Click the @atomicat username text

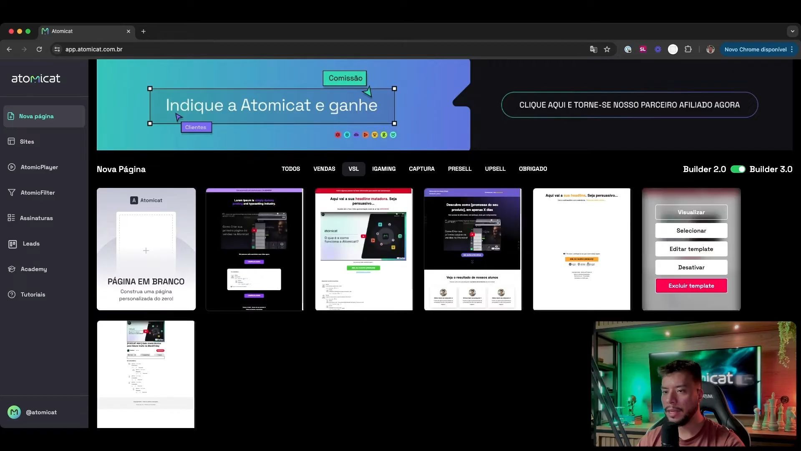pos(41,412)
